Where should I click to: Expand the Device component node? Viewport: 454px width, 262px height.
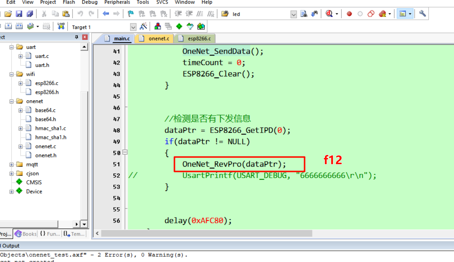[11, 192]
